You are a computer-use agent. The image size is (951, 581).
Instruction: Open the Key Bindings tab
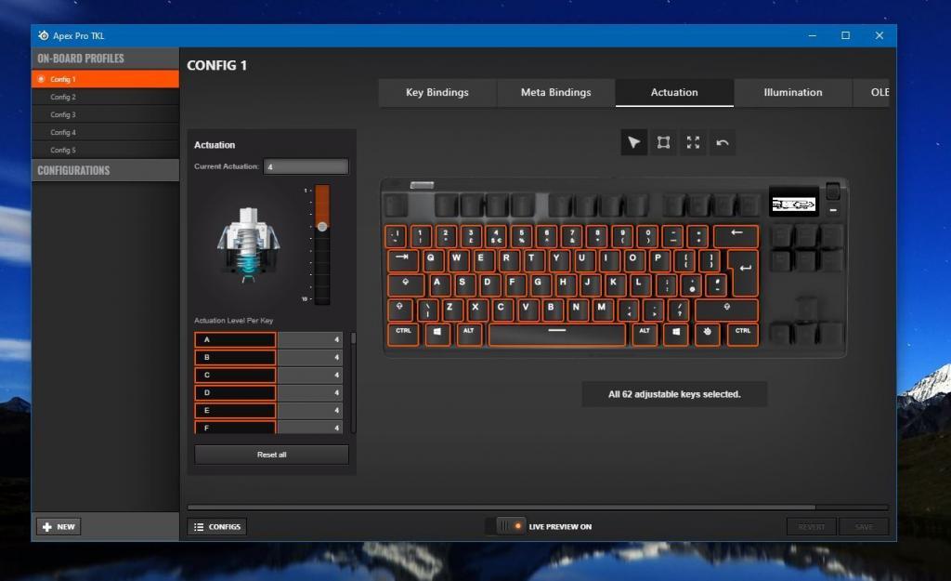click(x=436, y=92)
